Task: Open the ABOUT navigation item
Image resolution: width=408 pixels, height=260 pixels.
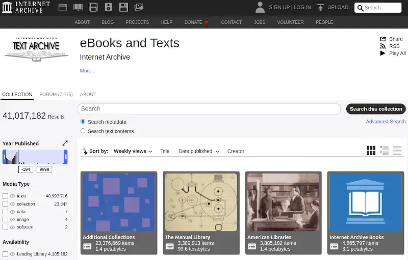Action: point(82,22)
